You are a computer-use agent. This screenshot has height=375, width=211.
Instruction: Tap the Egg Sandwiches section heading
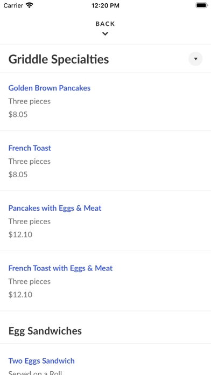[x=45, y=331]
